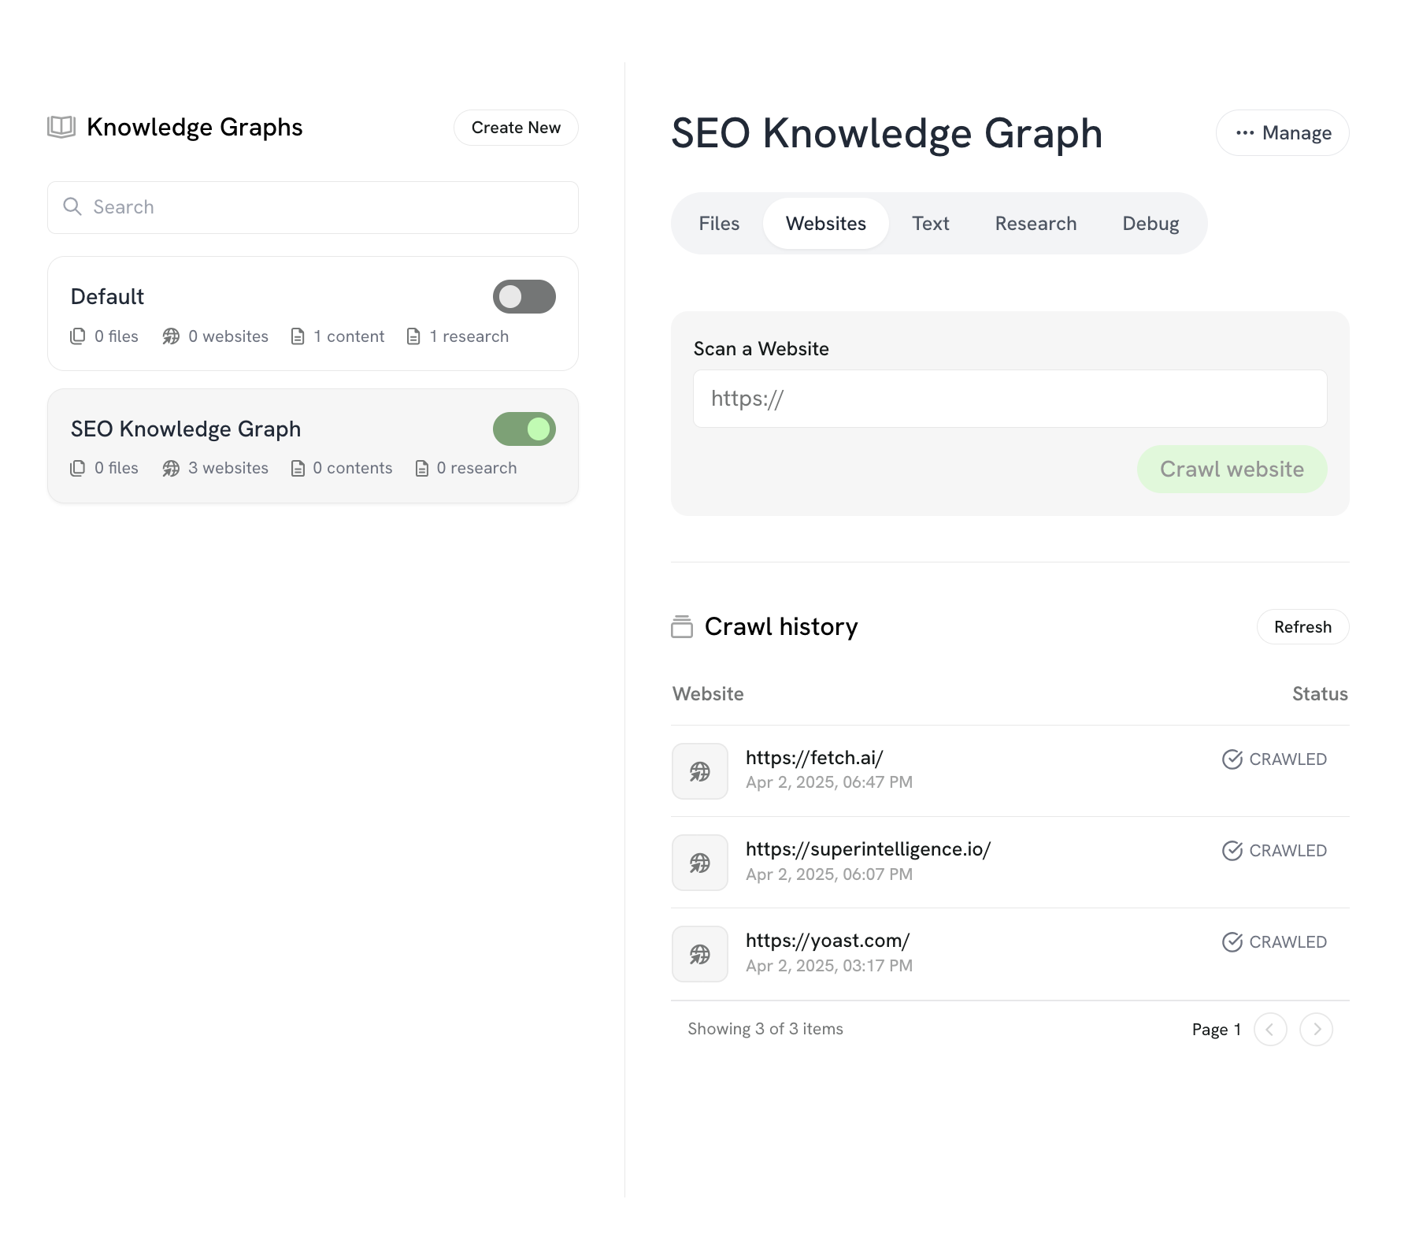Switch to the Files tab
Image resolution: width=1408 pixels, height=1240 pixels.
(x=719, y=224)
